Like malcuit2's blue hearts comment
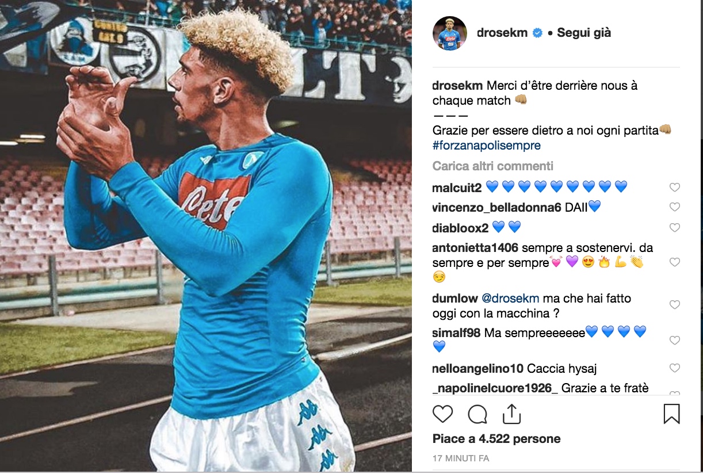The height and width of the screenshot is (474, 703). 675,187
